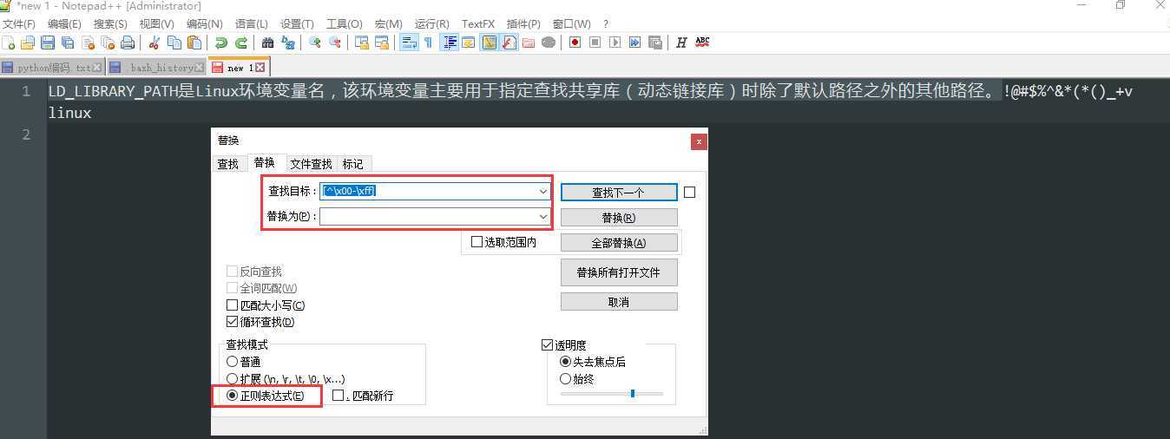Viewport: 1170px width, 439px height.
Task: Print the document via the printer icon
Action: 128,42
